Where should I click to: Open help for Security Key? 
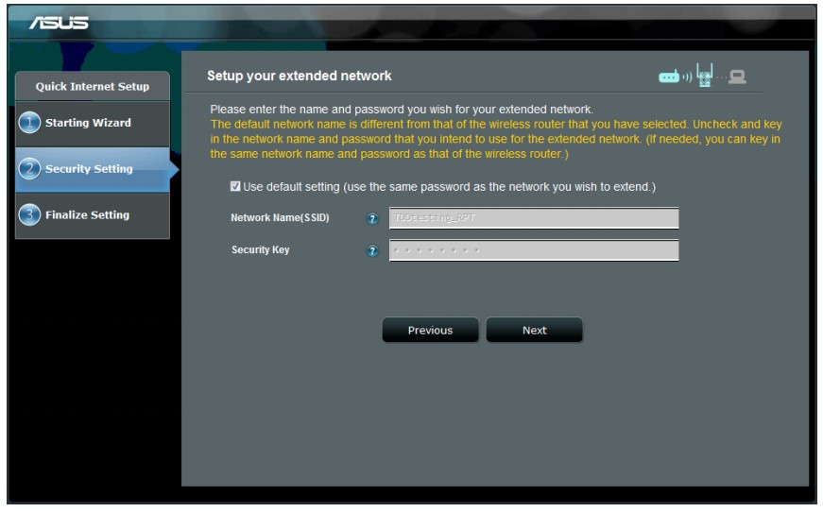click(x=372, y=250)
